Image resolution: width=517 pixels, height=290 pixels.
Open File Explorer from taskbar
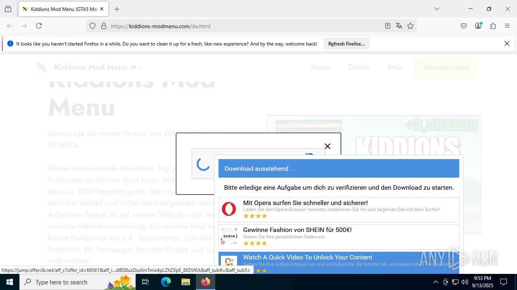(x=185, y=282)
